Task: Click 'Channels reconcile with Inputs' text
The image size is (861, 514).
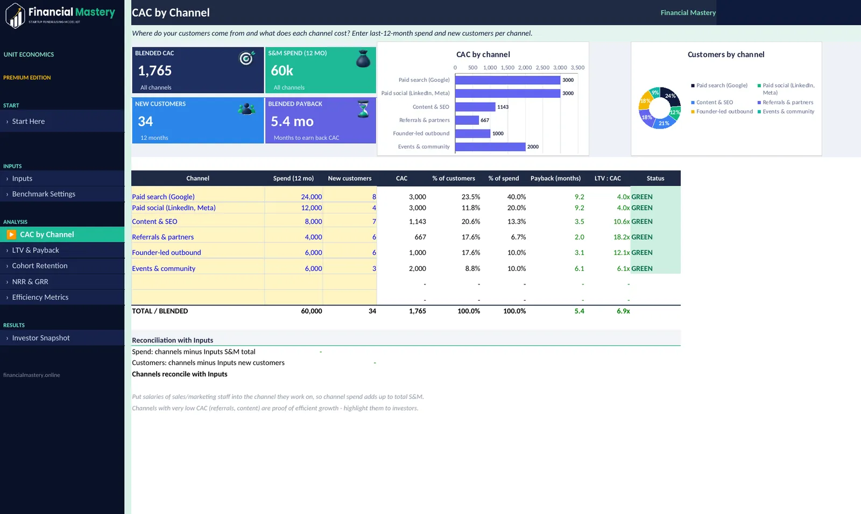Action: click(180, 374)
